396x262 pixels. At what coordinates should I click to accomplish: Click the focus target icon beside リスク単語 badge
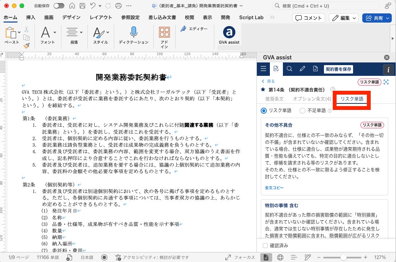click(x=386, y=82)
